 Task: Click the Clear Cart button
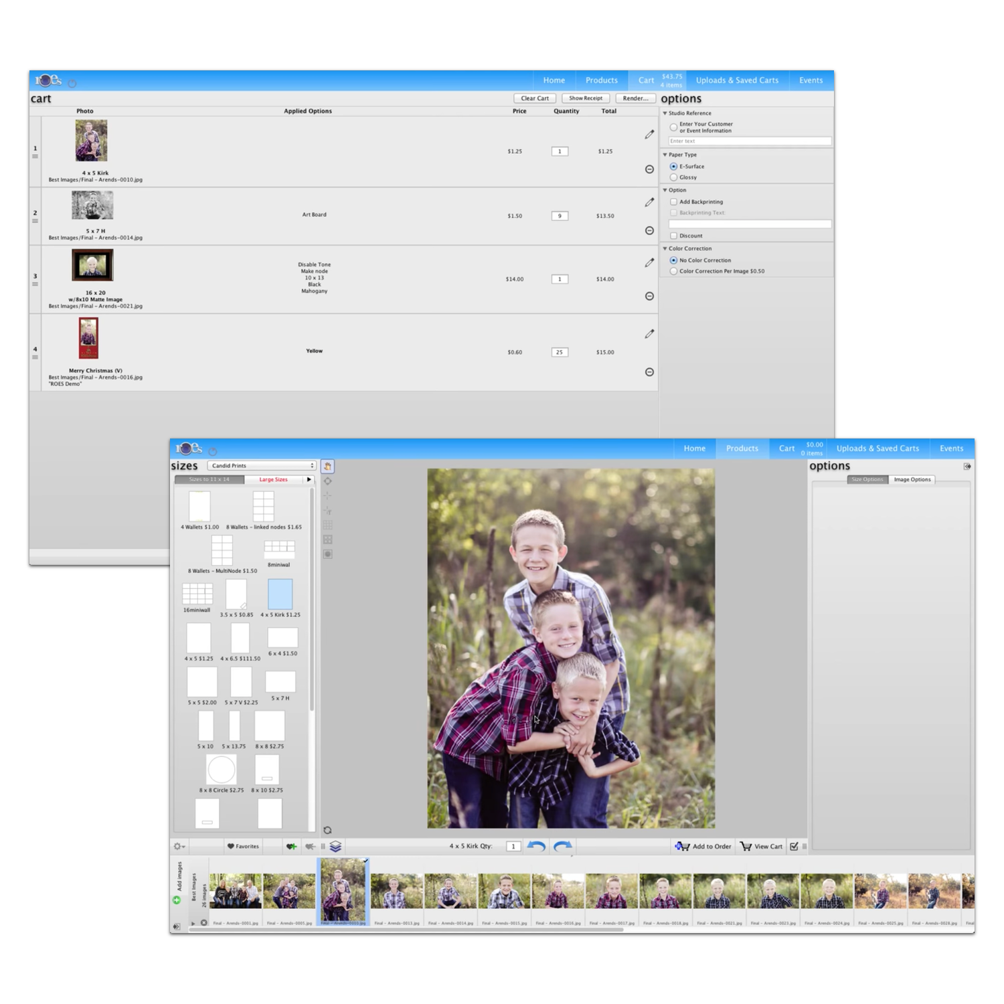pyautogui.click(x=535, y=98)
